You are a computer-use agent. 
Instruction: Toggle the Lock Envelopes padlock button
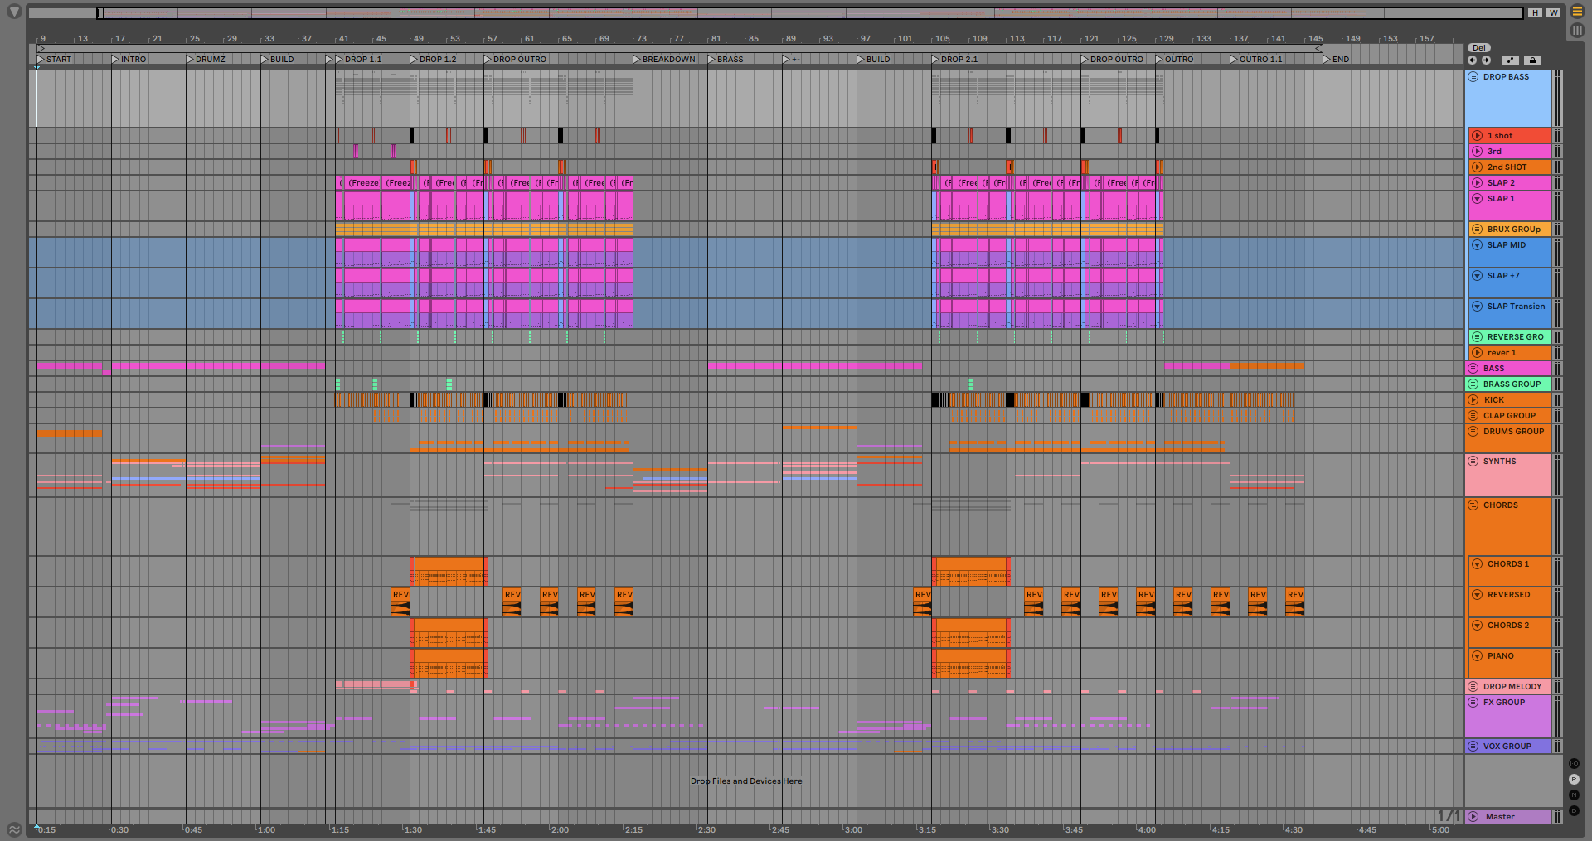point(1532,60)
